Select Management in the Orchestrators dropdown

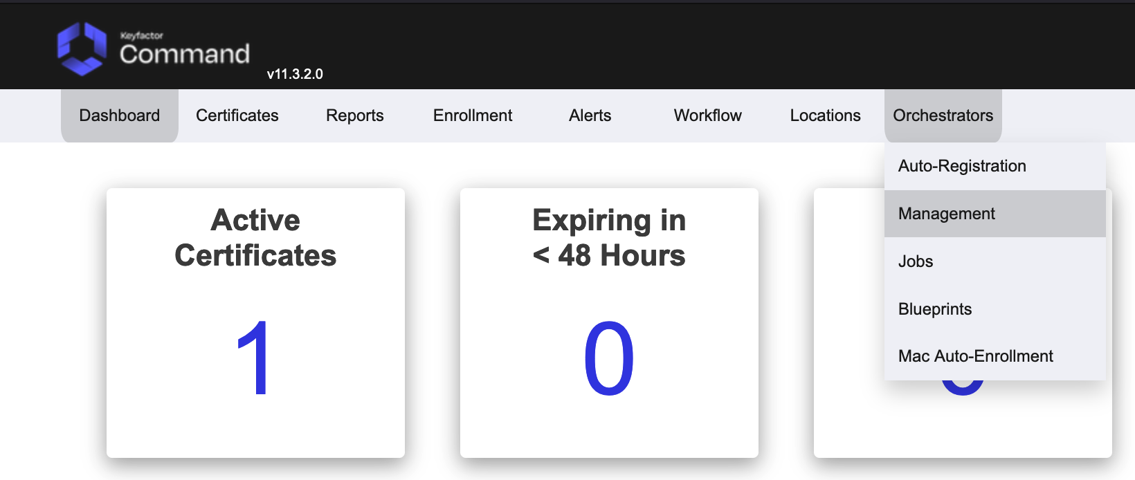[947, 214]
